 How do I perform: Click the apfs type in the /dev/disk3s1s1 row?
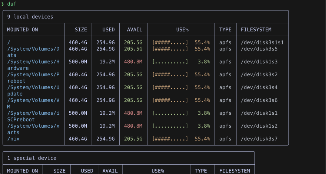225,43
